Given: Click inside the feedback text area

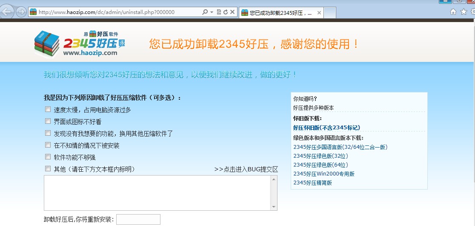Looking at the screenshot, I should pos(157,193).
